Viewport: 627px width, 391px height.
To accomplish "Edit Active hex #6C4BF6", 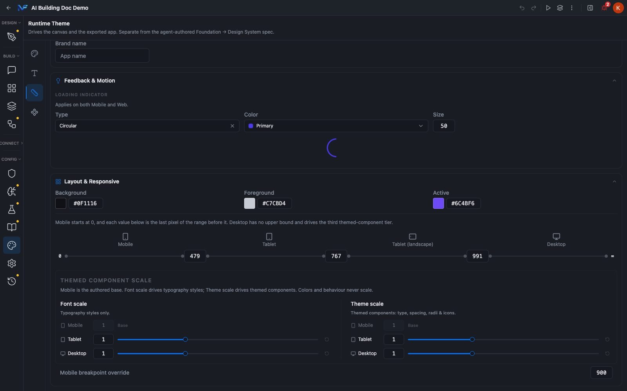I will coord(463,203).
